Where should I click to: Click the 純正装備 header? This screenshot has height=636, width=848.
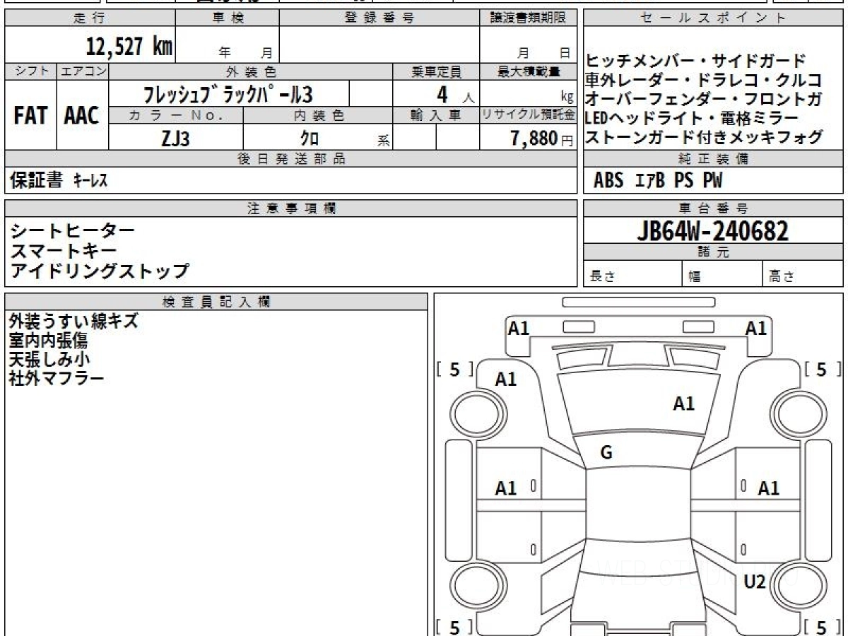coord(714,159)
